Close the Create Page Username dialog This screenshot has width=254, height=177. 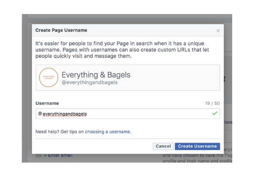[218, 31]
